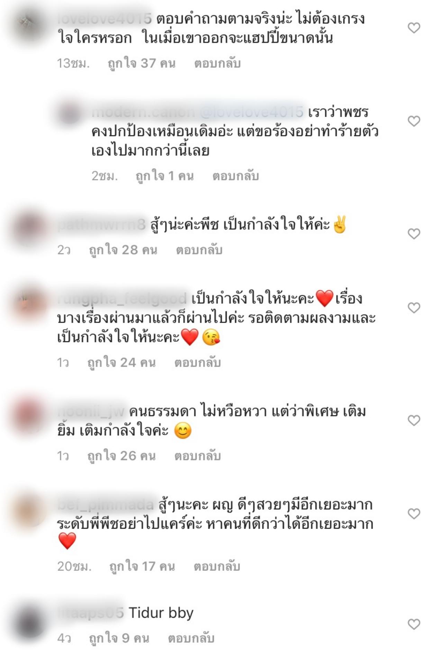Viewport: 443px width, 664px height.
Task: Open likes list ถูกใจ 17 คน
Action: (142, 566)
